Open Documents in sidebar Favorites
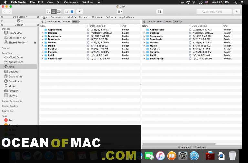Image resolution: width=248 pixels, height=163 pixels. [x=15, y=76]
